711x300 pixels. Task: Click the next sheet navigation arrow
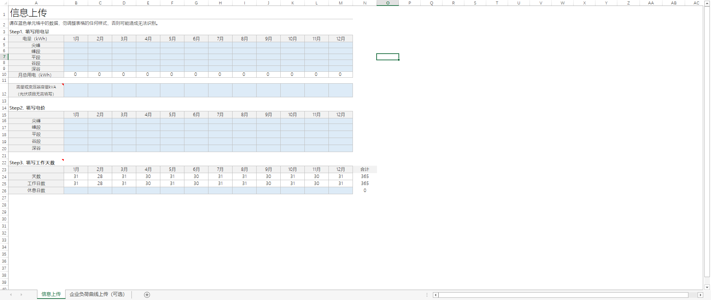click(x=21, y=295)
